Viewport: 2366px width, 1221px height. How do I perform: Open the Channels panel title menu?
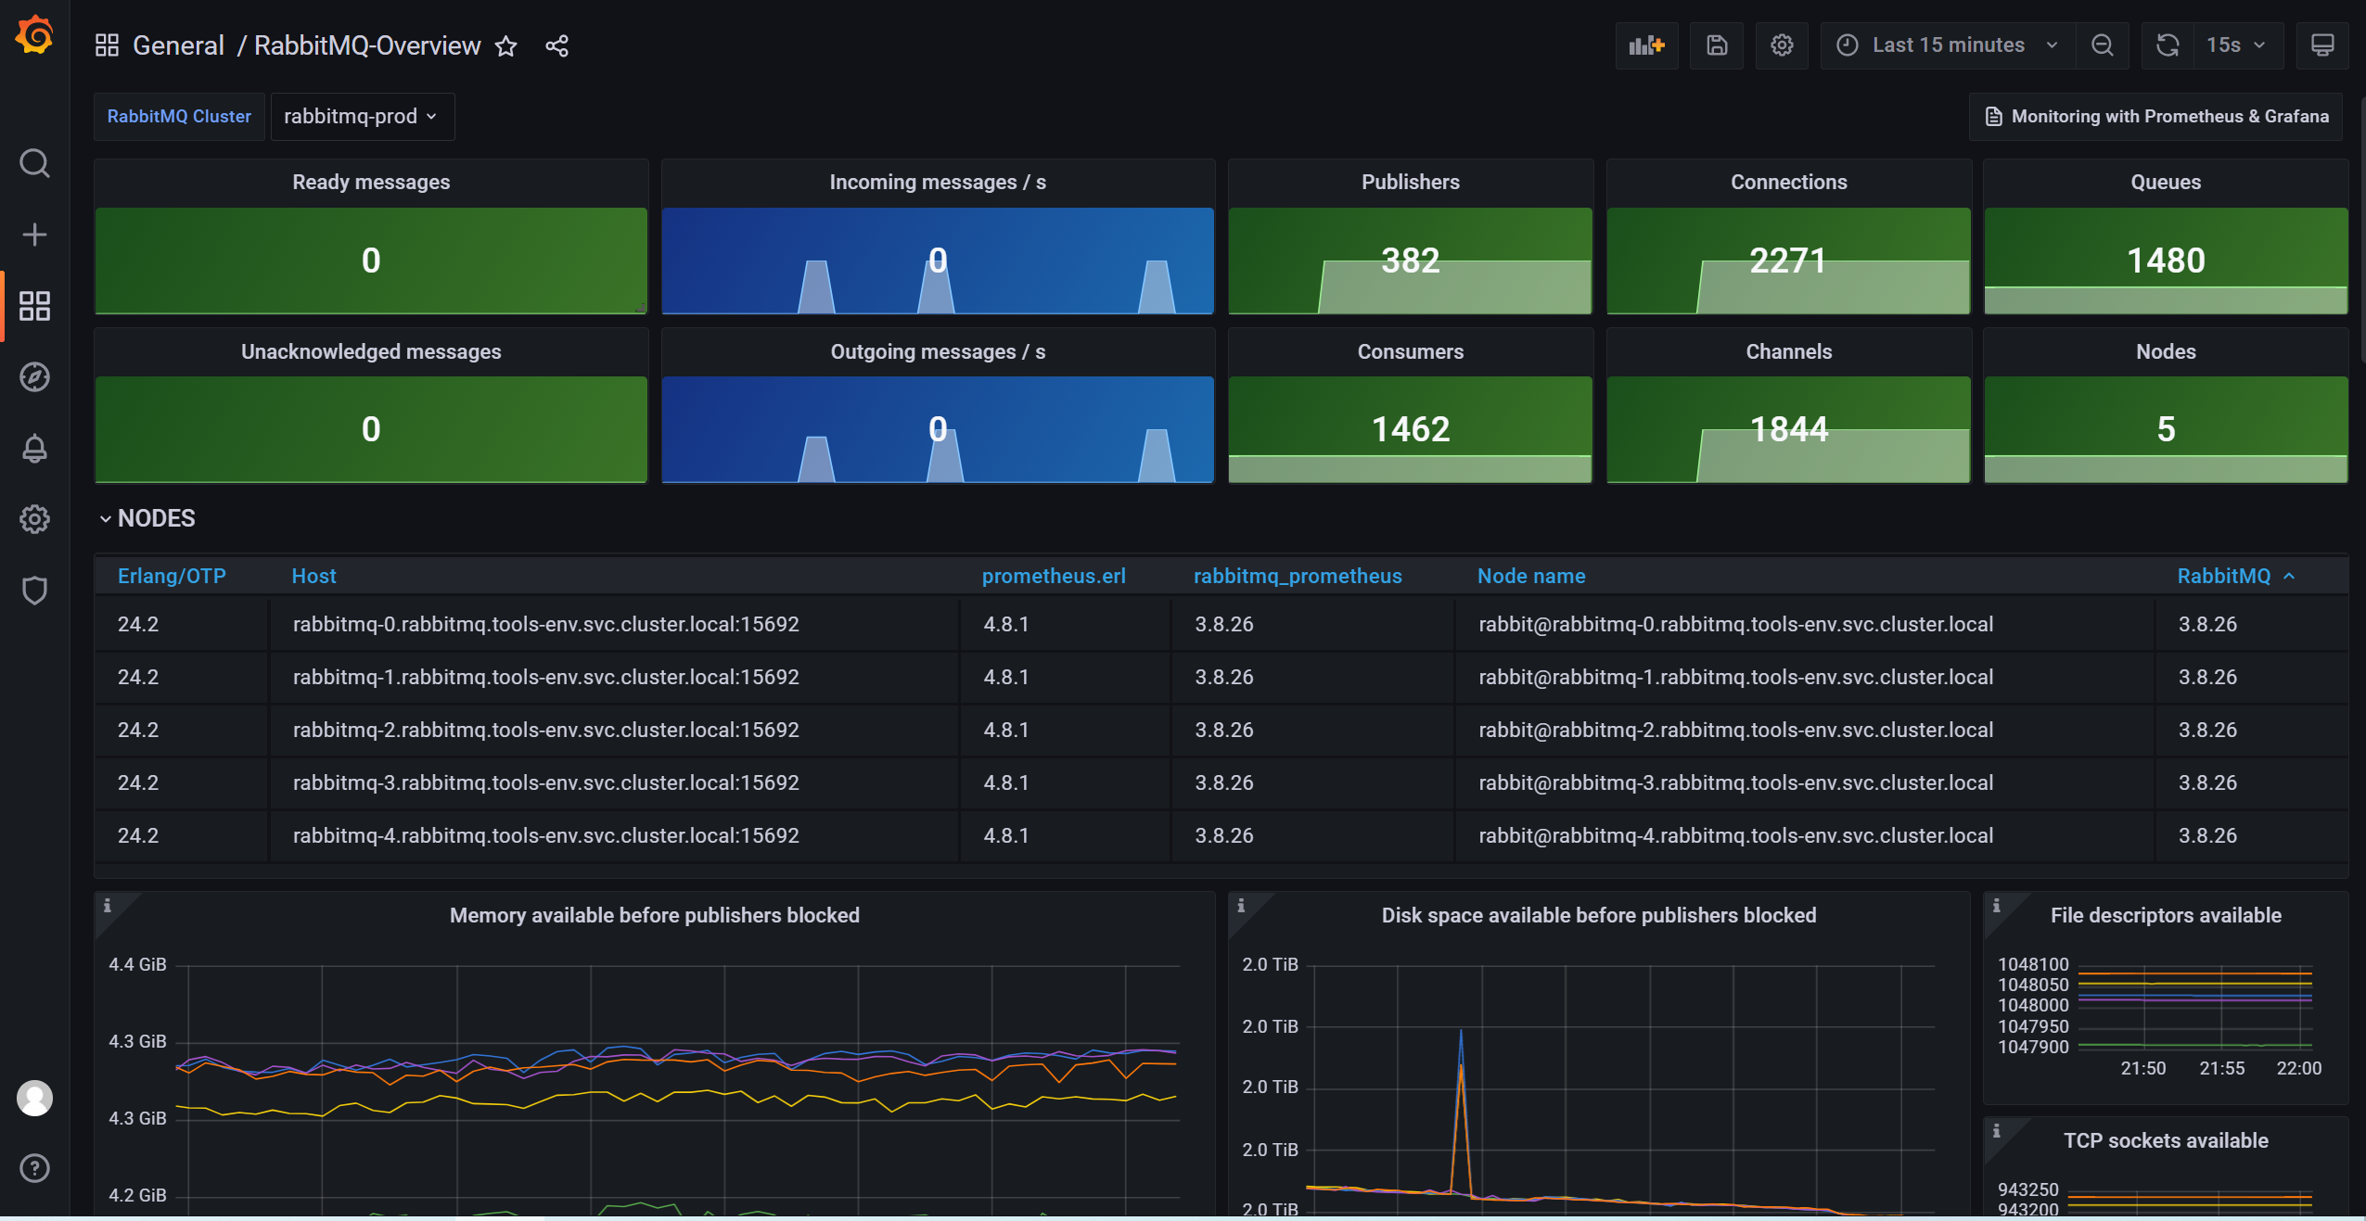click(1788, 351)
